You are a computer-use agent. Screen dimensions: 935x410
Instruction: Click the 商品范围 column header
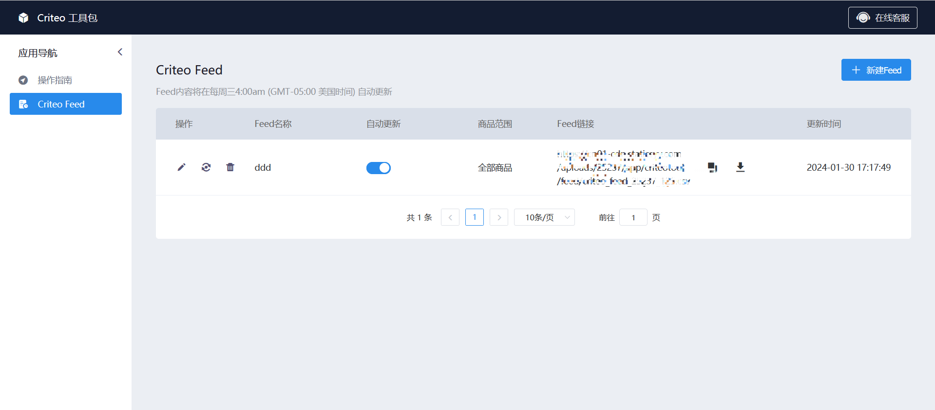[495, 124]
